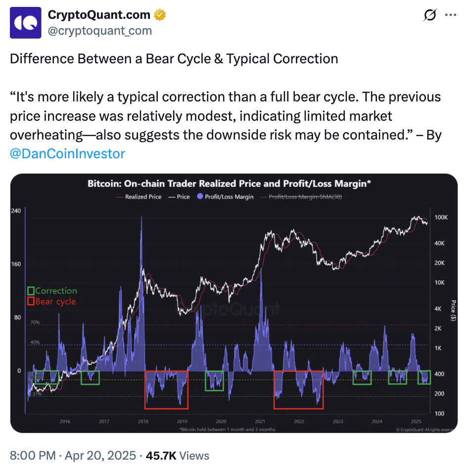The width and height of the screenshot is (470, 470).
Task: Open the @cryptoquant_com handle
Action: pos(99,31)
